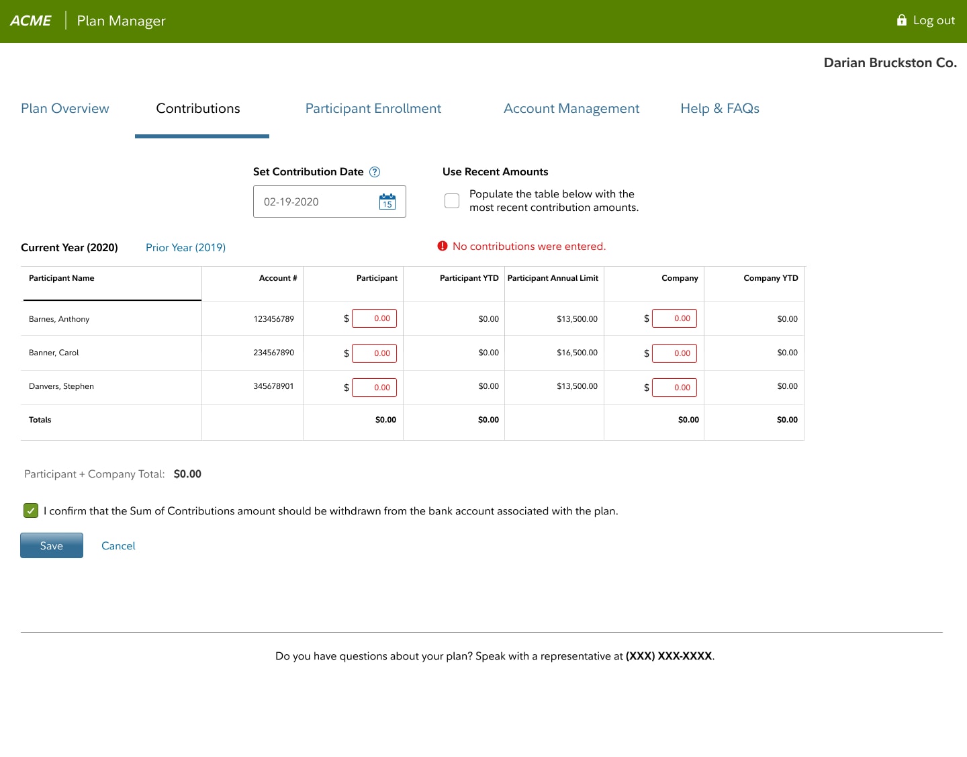Click the ACME logo
This screenshot has height=757, width=967.
pyautogui.click(x=31, y=21)
